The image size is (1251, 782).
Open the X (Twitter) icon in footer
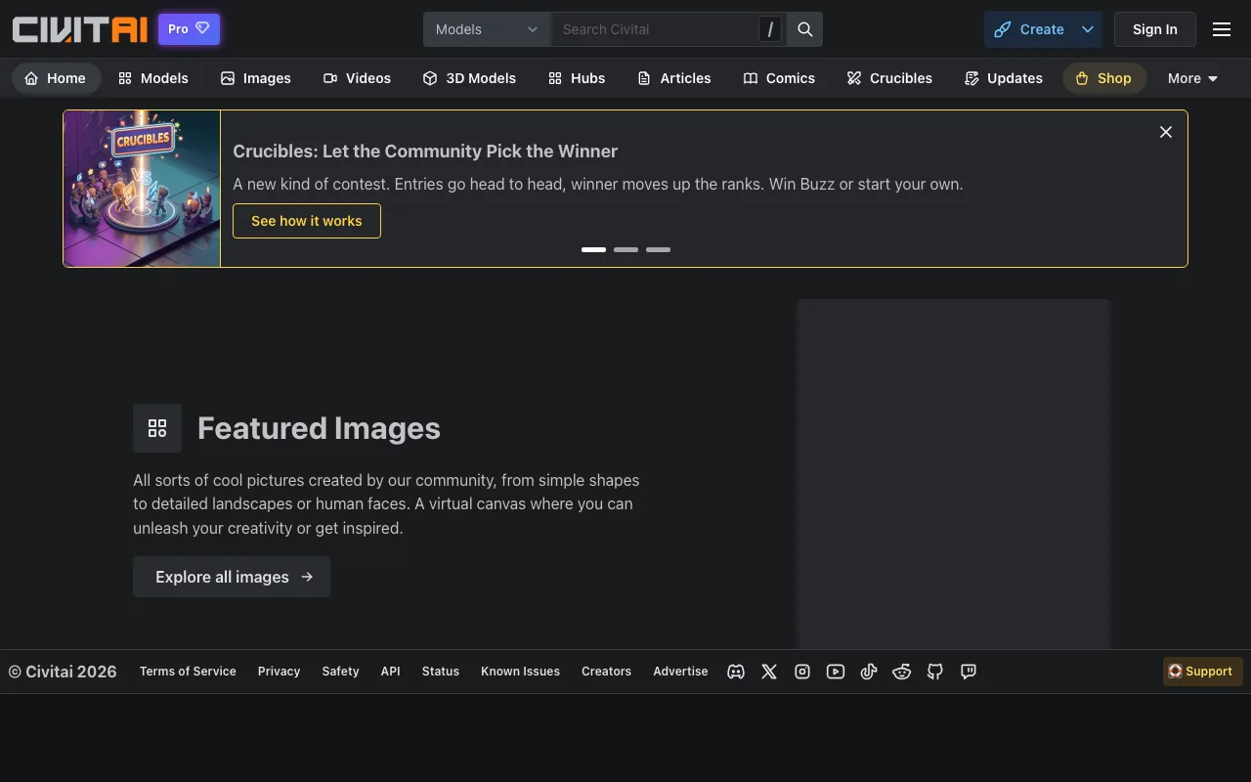tap(769, 672)
